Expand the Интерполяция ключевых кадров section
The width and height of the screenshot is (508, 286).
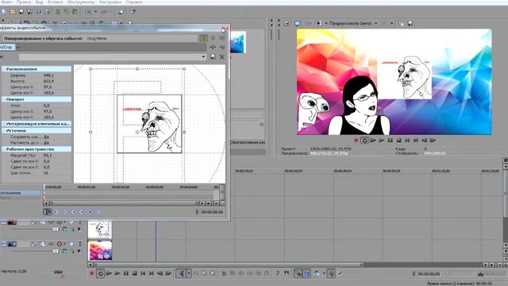click(4, 124)
